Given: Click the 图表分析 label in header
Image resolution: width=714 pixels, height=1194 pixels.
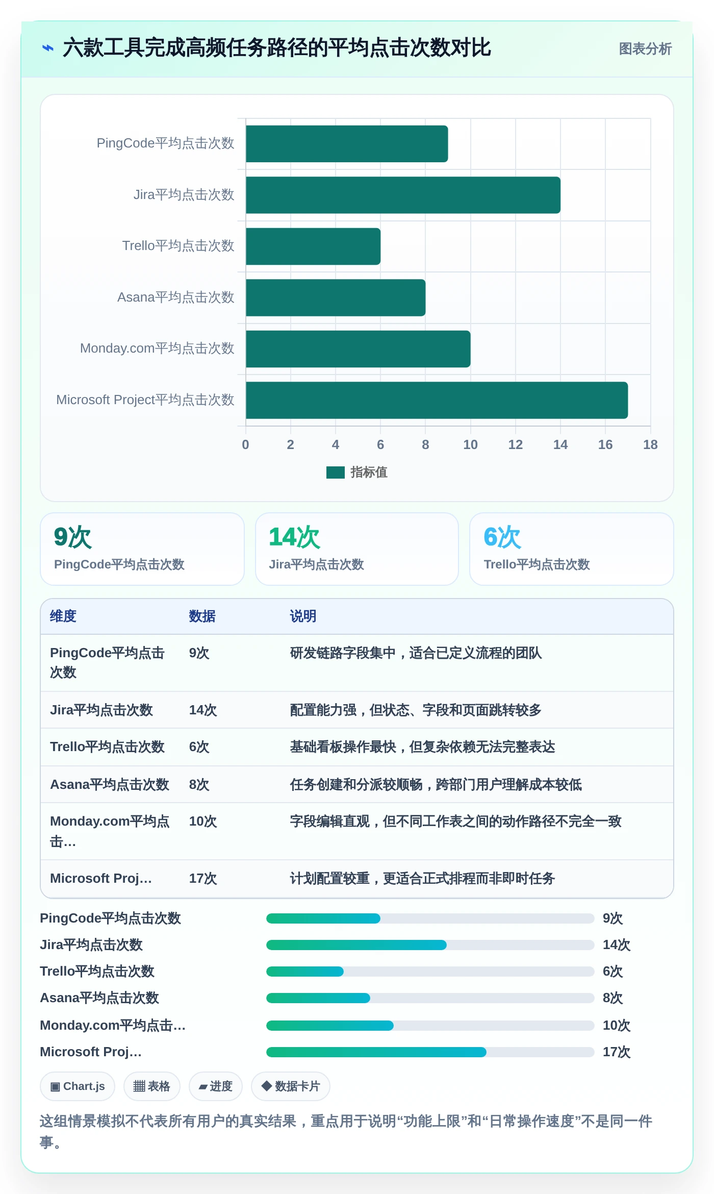Looking at the screenshot, I should click(x=645, y=49).
